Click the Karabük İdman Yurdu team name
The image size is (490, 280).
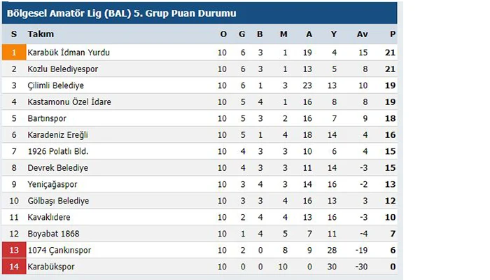point(69,52)
